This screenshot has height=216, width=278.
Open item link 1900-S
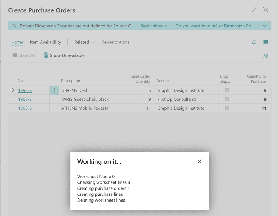(25, 100)
